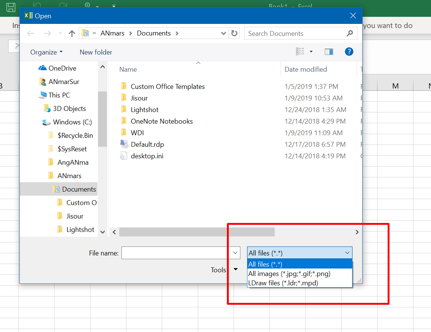Toggle the preview pane icon
The height and width of the screenshot is (332, 431).
(329, 52)
